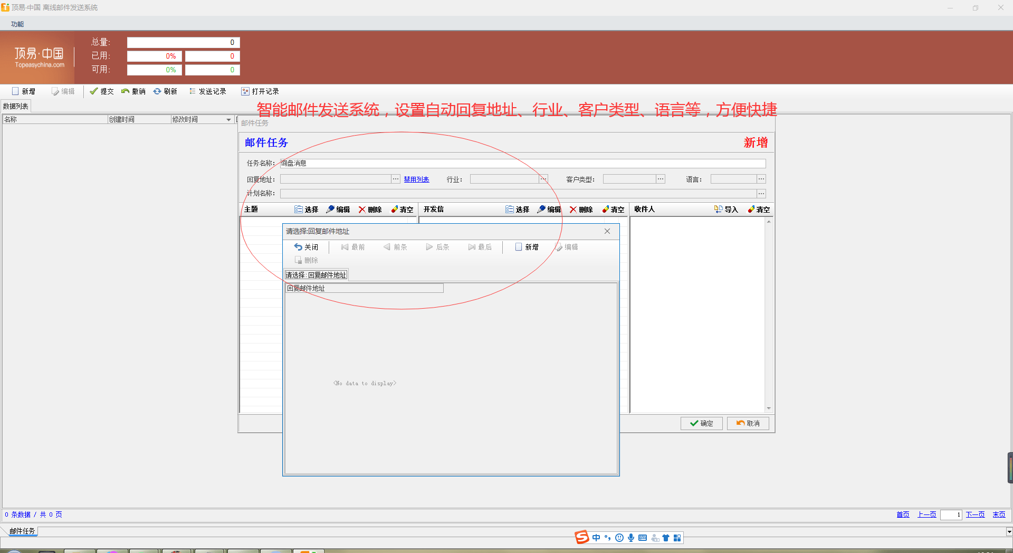Click 编辑 in the 主题 panel

(338, 209)
